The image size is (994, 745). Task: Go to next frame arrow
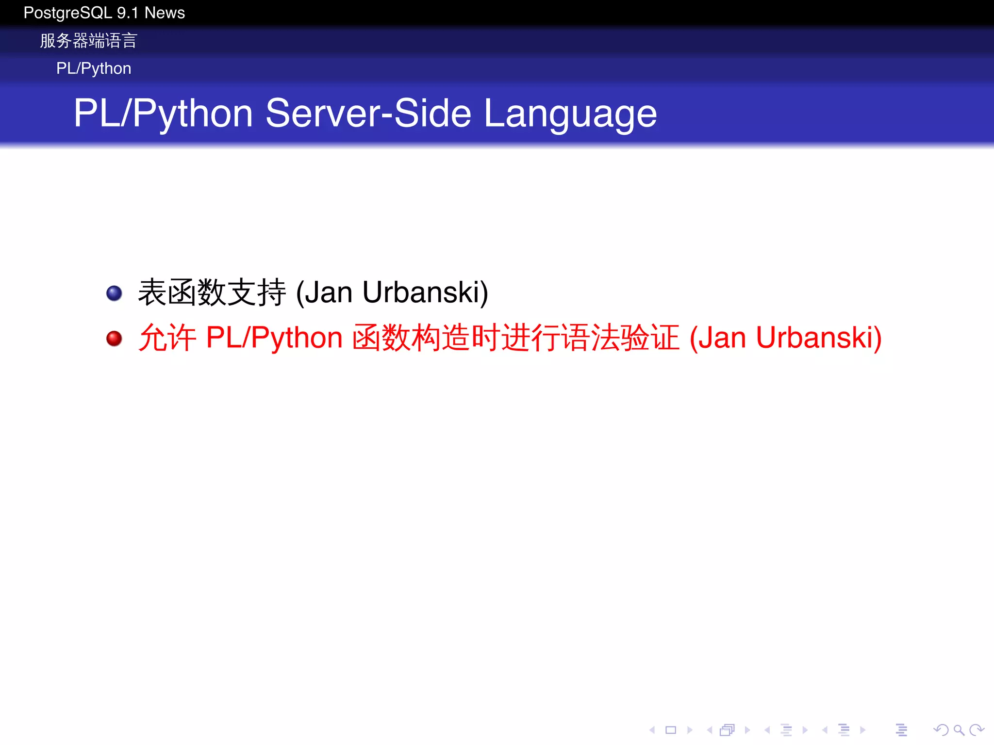[x=747, y=729]
